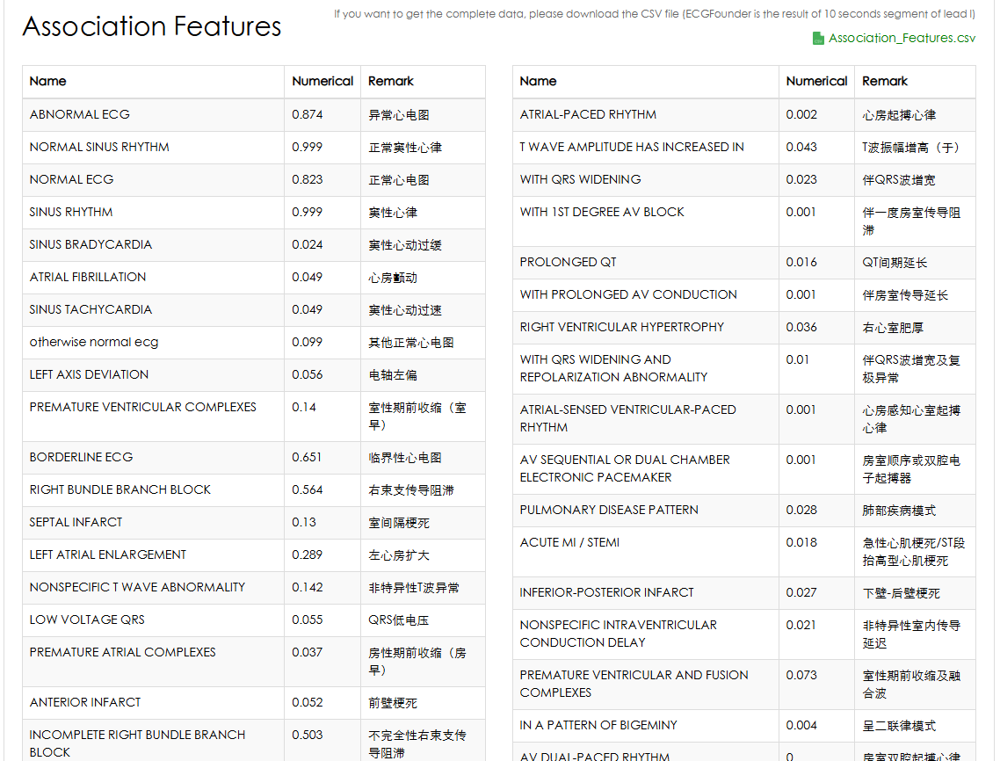Viewport: 1000px width, 761px height.
Task: Click the right table's Numerical column header
Action: point(816,81)
